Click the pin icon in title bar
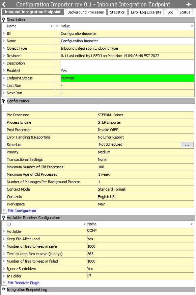 (x=189, y=4)
